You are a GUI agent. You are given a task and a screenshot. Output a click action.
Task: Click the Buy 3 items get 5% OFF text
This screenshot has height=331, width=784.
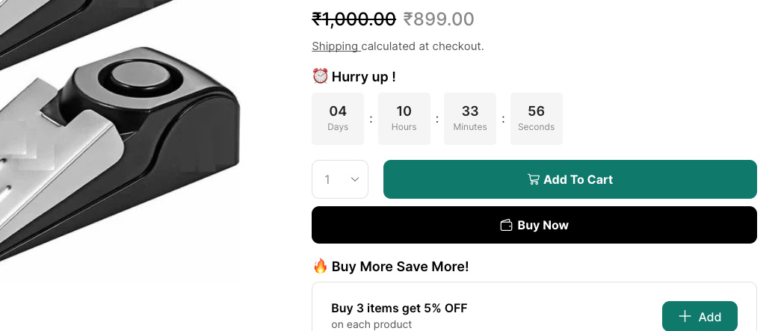point(399,309)
